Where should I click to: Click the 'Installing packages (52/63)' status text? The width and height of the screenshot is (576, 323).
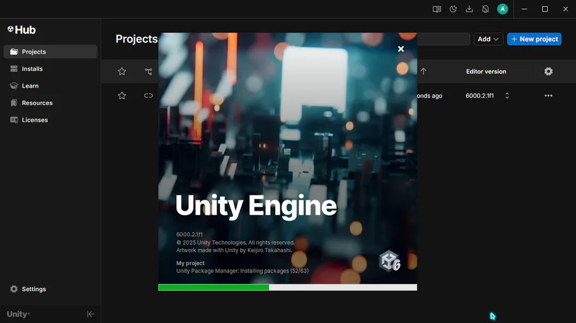point(274,271)
